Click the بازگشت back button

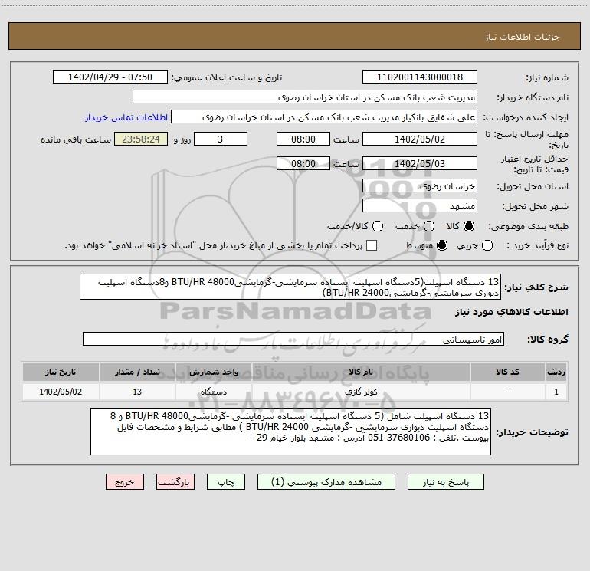(175, 482)
